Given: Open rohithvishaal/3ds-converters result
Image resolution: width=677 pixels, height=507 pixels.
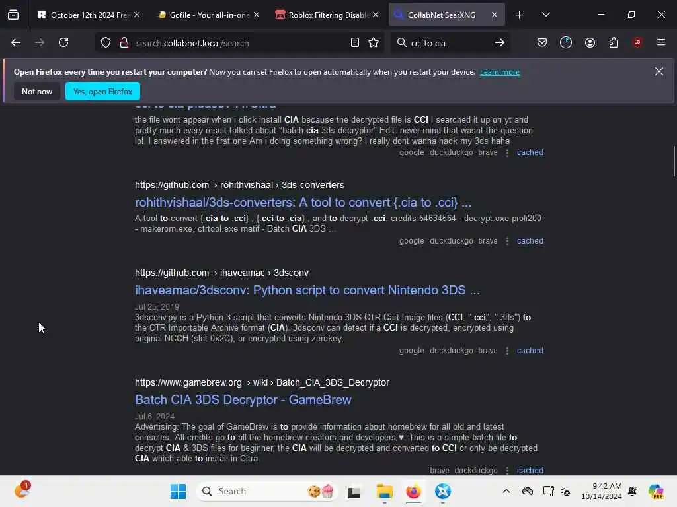Looking at the screenshot, I should [x=303, y=202].
